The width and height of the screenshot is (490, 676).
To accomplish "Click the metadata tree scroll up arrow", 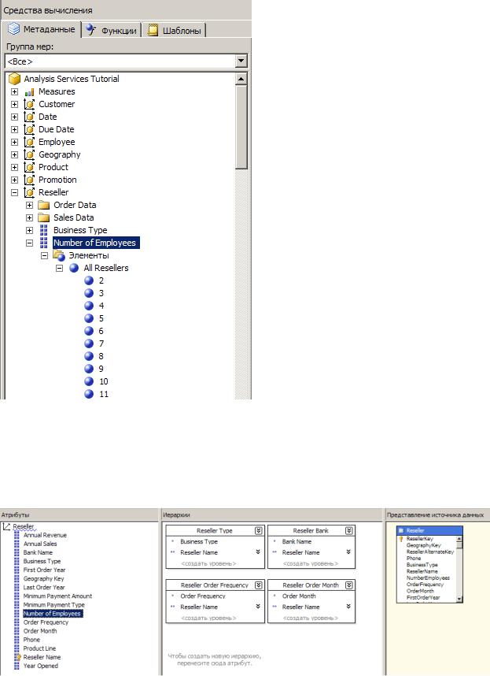I will tap(241, 79).
